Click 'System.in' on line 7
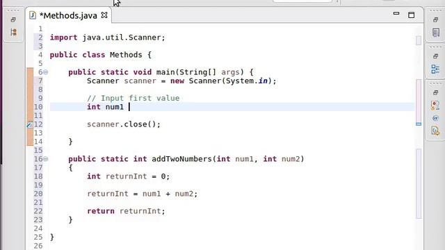 click(247, 81)
